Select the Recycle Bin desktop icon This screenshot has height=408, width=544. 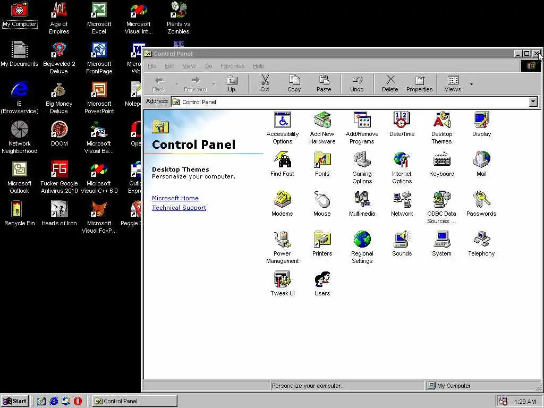[x=20, y=214]
